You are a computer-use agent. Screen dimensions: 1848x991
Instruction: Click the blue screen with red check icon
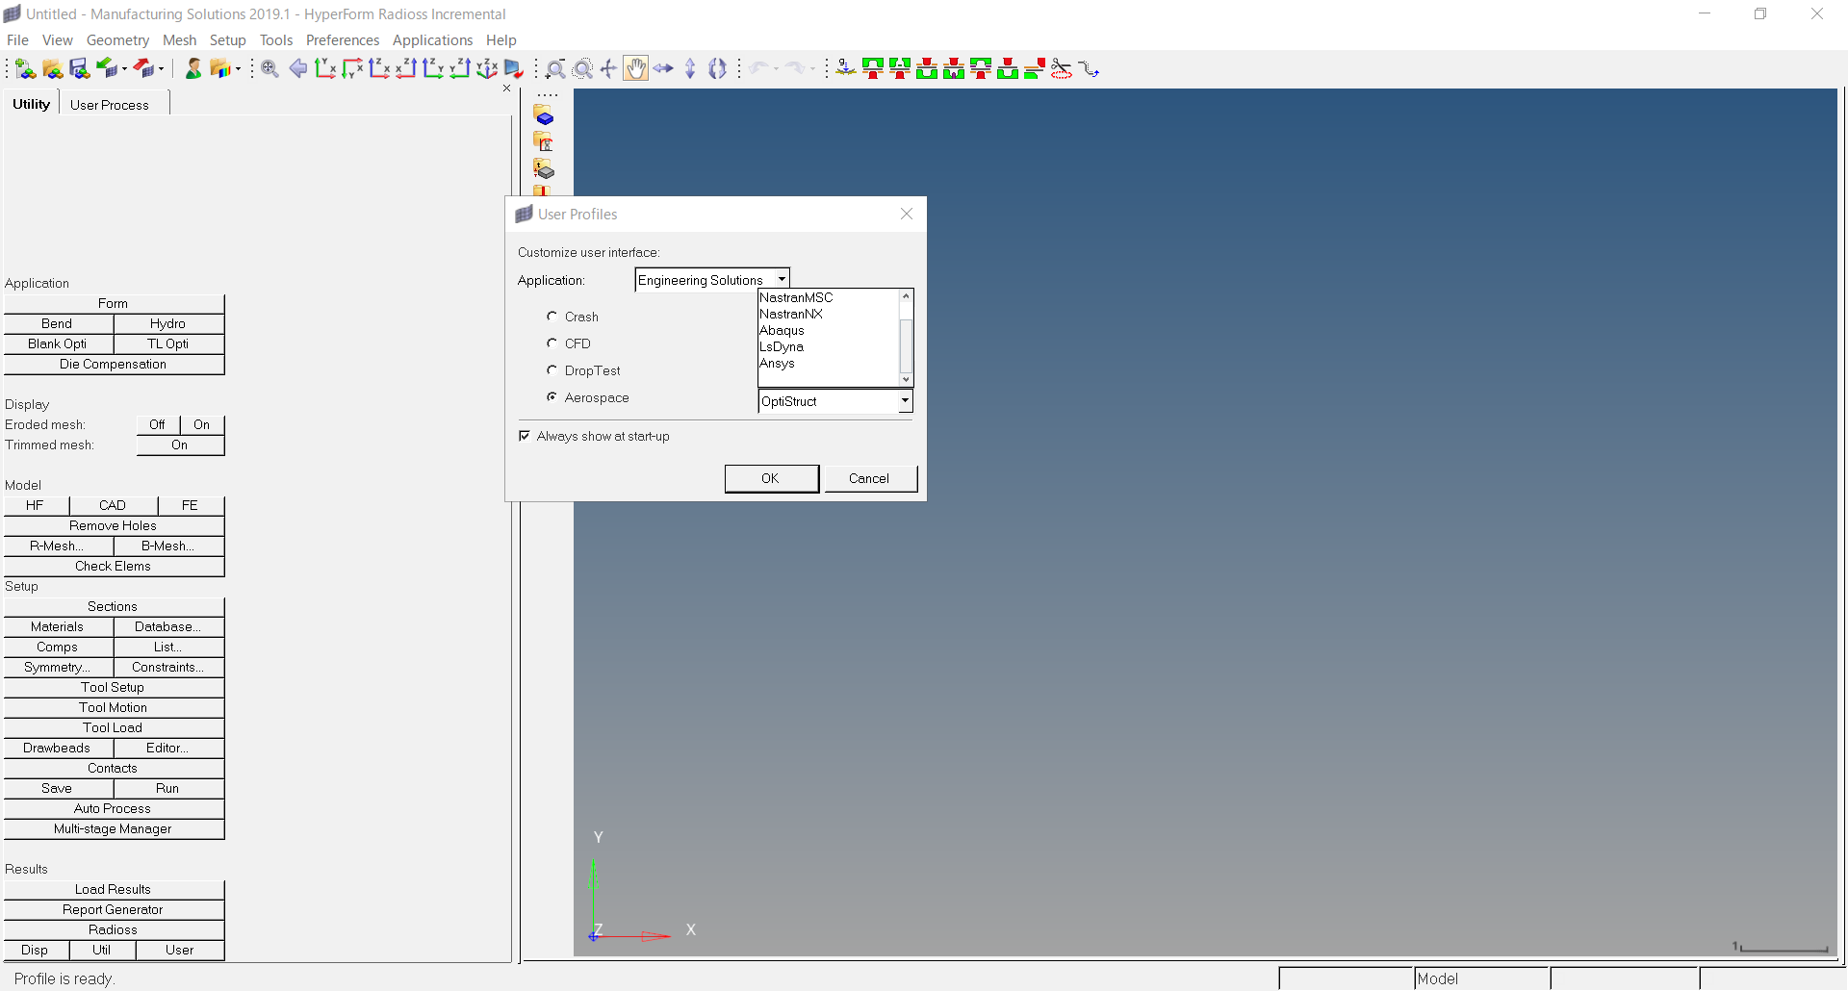514,69
